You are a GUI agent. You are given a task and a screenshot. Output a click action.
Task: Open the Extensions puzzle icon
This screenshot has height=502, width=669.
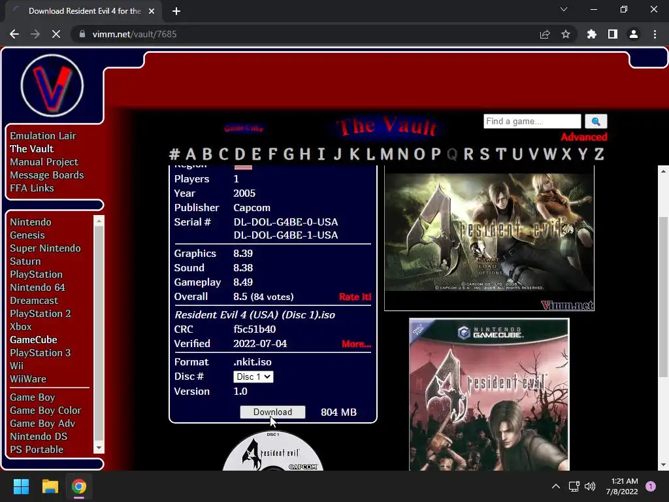pos(591,34)
